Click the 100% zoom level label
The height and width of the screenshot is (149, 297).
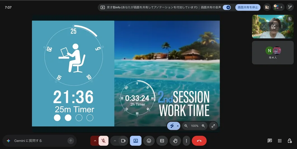tap(195, 126)
